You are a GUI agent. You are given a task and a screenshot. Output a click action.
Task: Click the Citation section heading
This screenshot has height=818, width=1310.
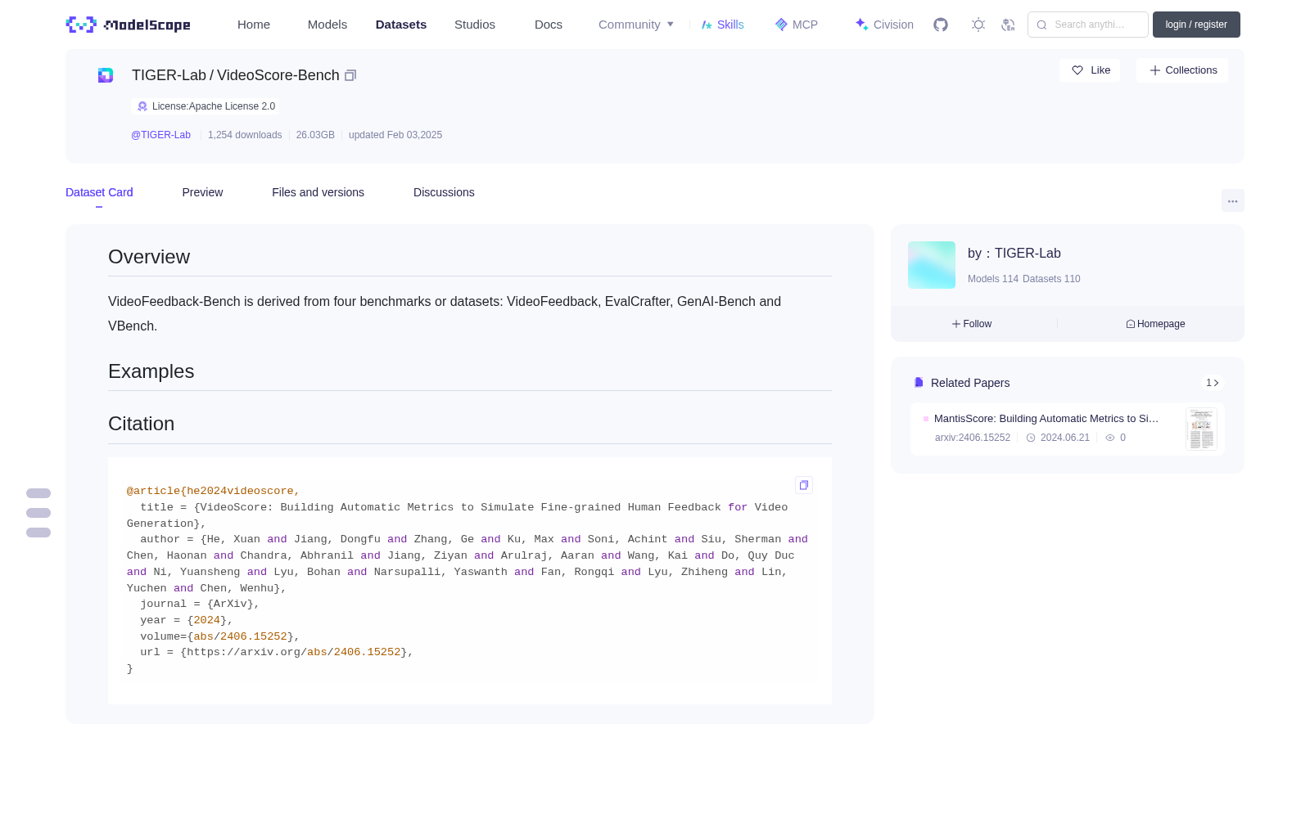point(142,424)
